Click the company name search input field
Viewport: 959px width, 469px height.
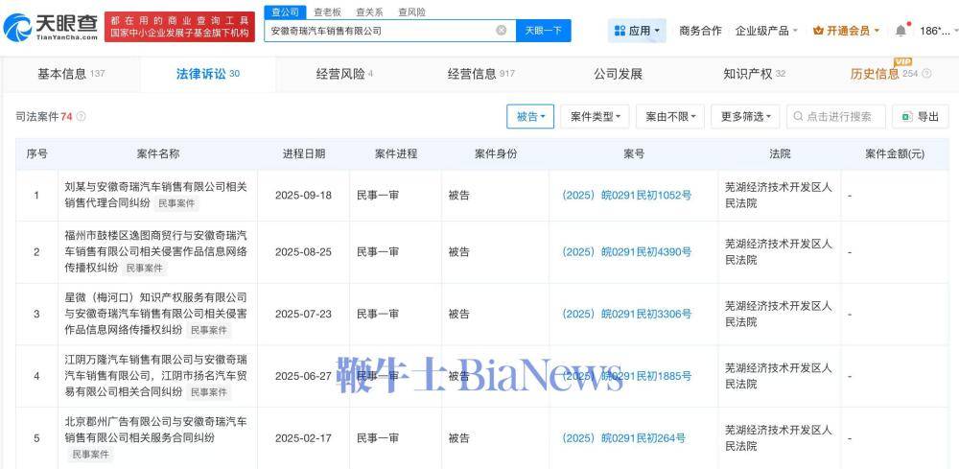[379, 31]
